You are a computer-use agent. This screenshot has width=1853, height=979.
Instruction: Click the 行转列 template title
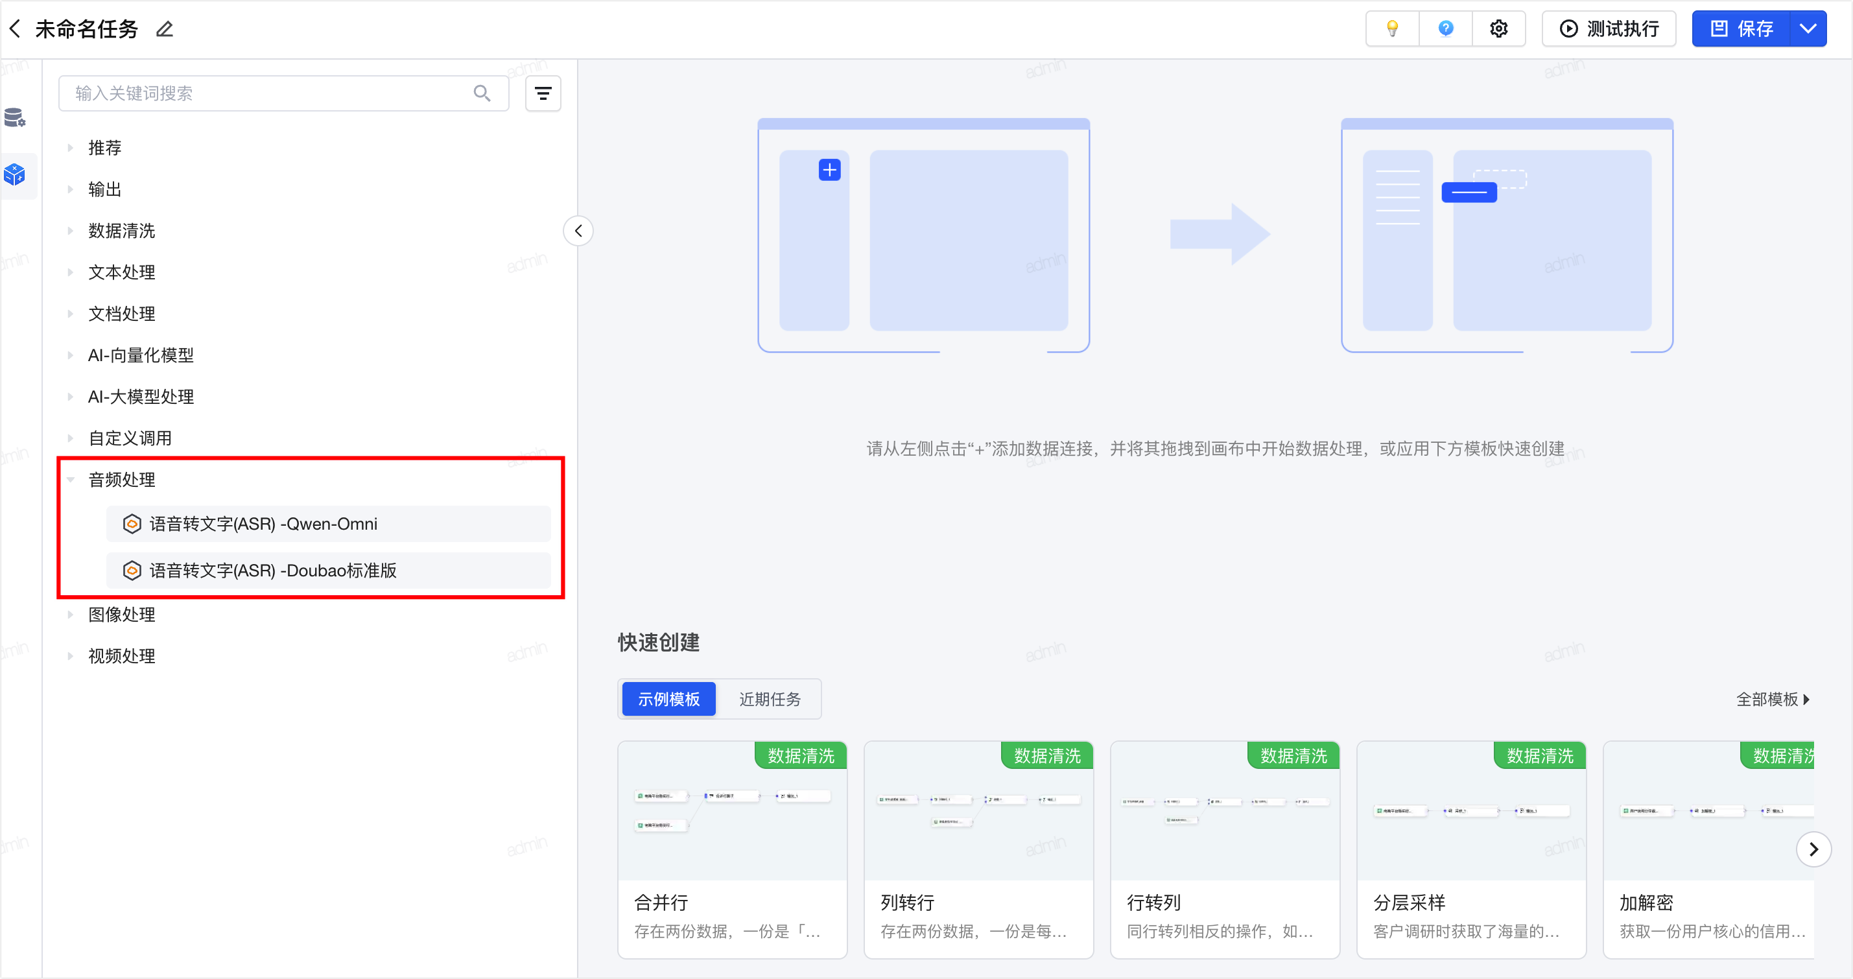1154,902
